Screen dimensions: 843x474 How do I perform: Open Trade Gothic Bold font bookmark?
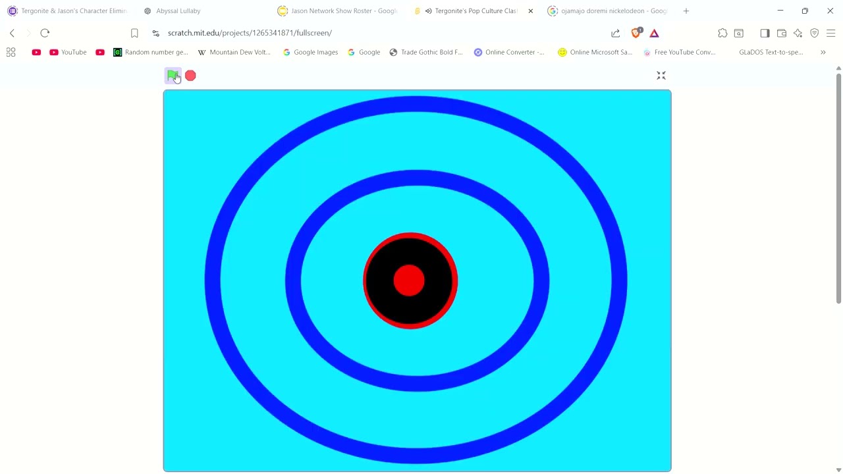(x=426, y=52)
